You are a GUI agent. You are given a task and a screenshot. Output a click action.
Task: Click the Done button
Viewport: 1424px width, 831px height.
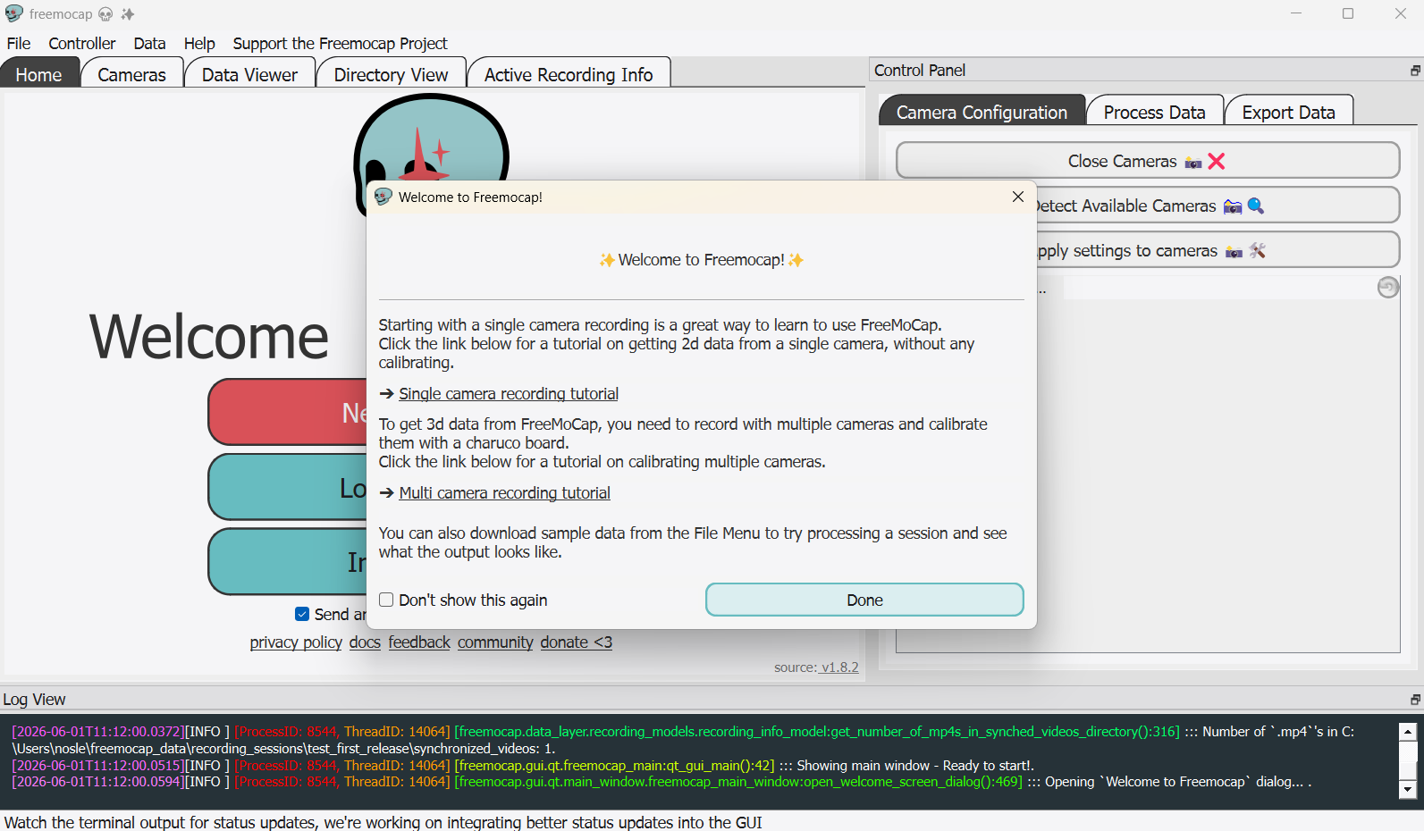click(x=864, y=600)
